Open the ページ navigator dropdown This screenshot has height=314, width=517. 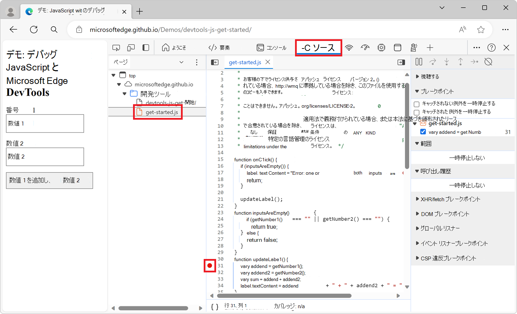181,62
